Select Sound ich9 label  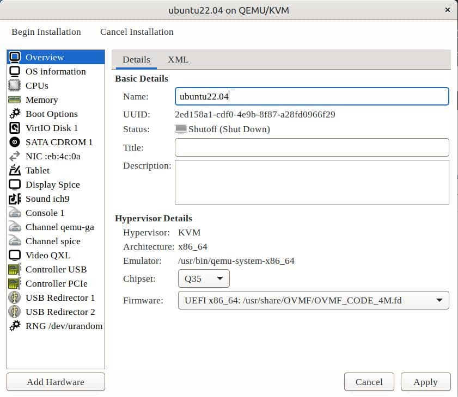click(x=47, y=199)
